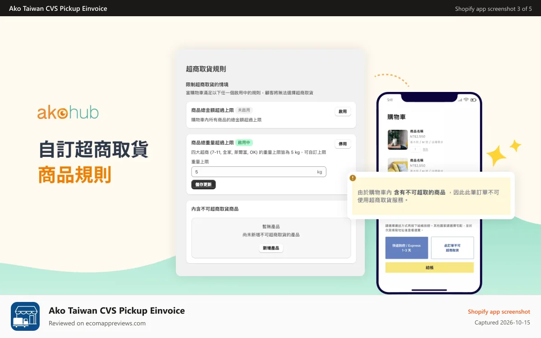Click the 暫無產品 empty state text
Screen dimensions: 541x338
pos(271,227)
